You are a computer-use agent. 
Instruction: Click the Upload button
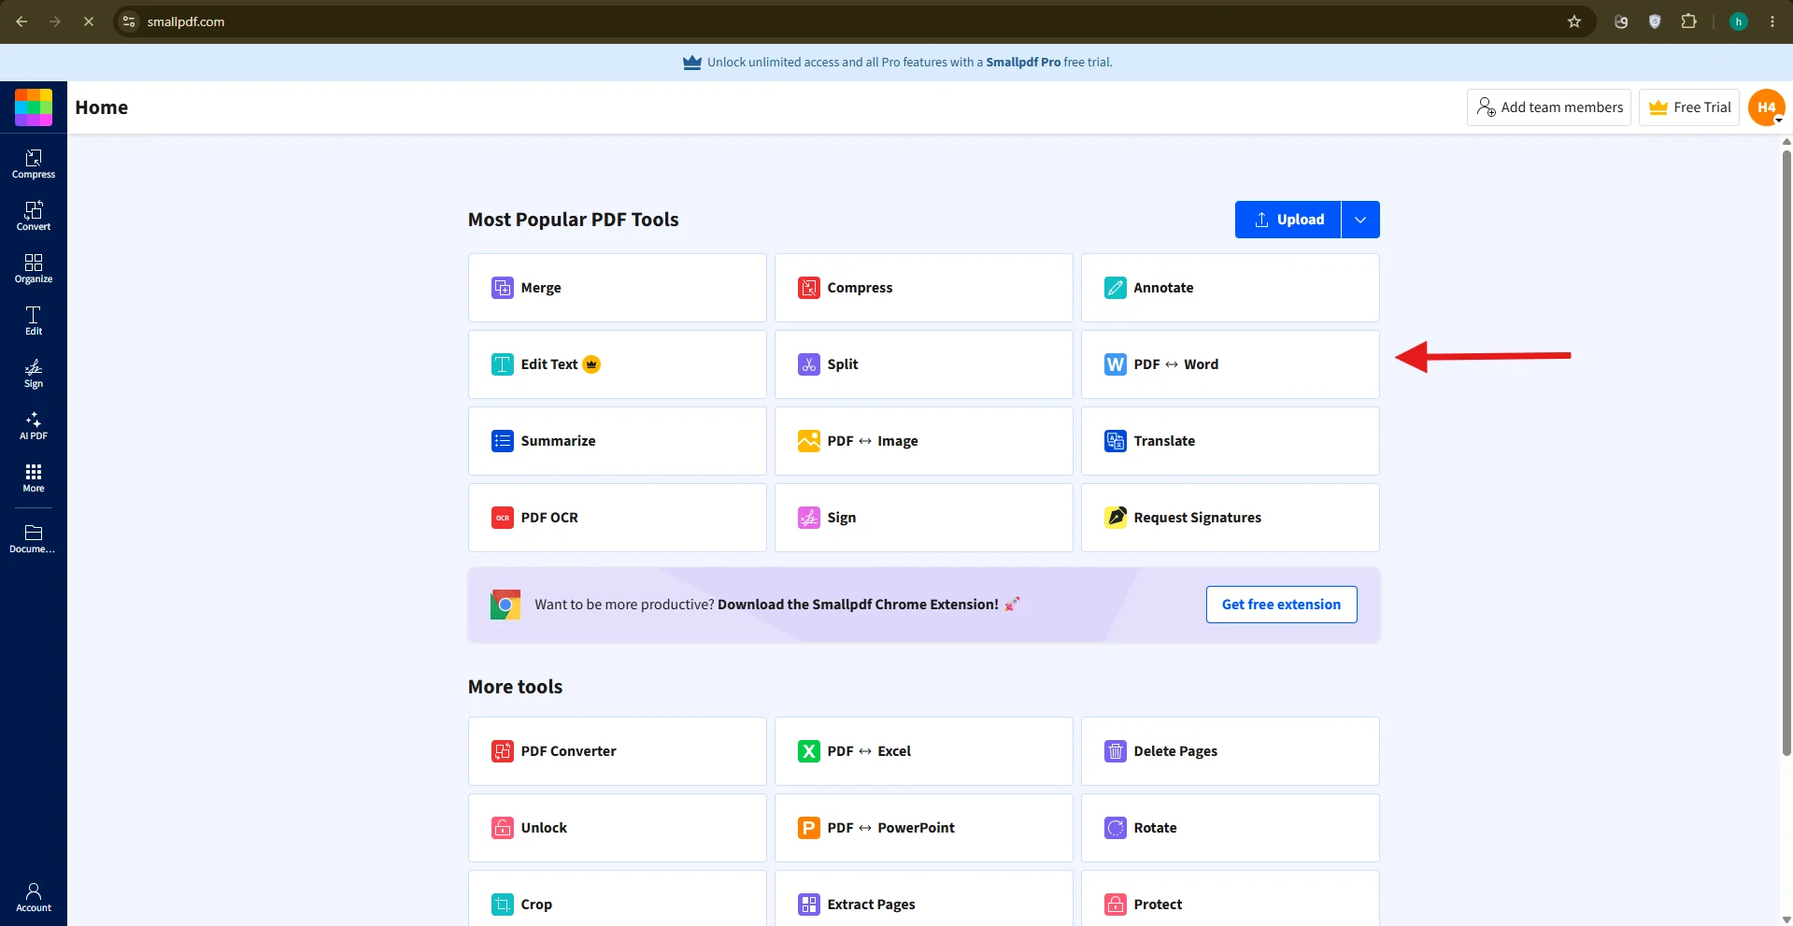(1288, 220)
